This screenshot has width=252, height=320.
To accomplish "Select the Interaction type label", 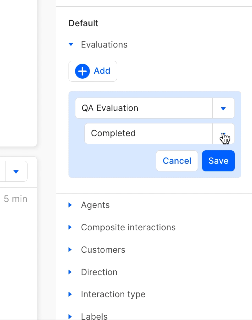I will tap(113, 294).
